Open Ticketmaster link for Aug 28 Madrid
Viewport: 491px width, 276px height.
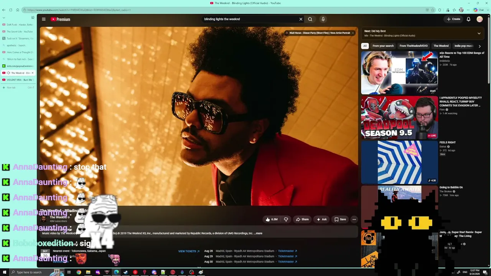pos(287,251)
